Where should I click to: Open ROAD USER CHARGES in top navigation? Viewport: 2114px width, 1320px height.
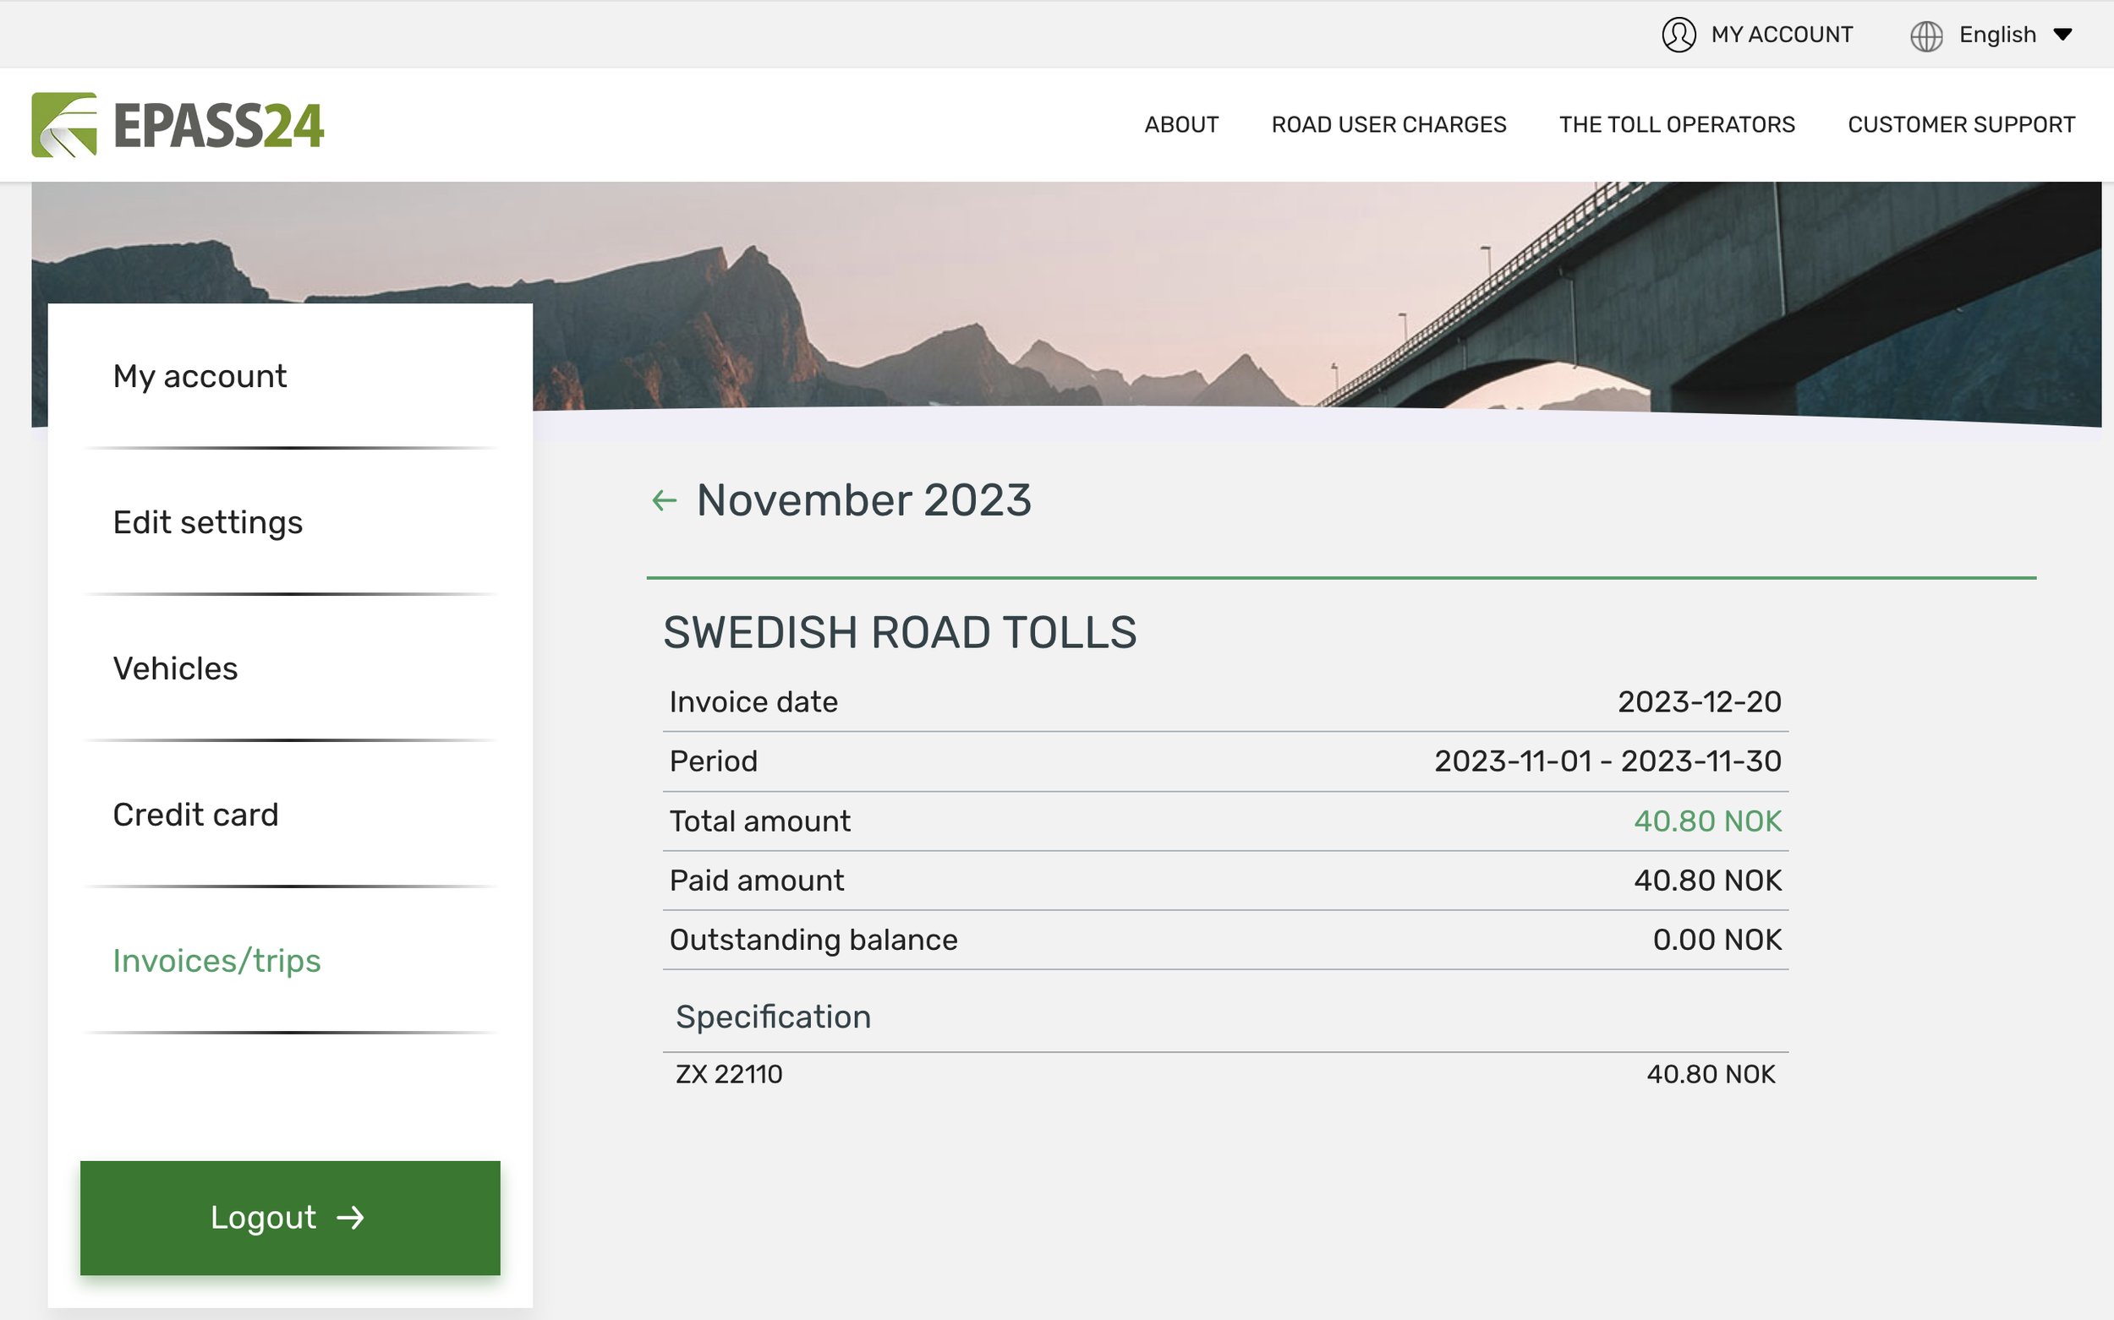point(1388,125)
